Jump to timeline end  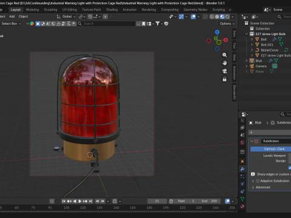tap(91, 201)
